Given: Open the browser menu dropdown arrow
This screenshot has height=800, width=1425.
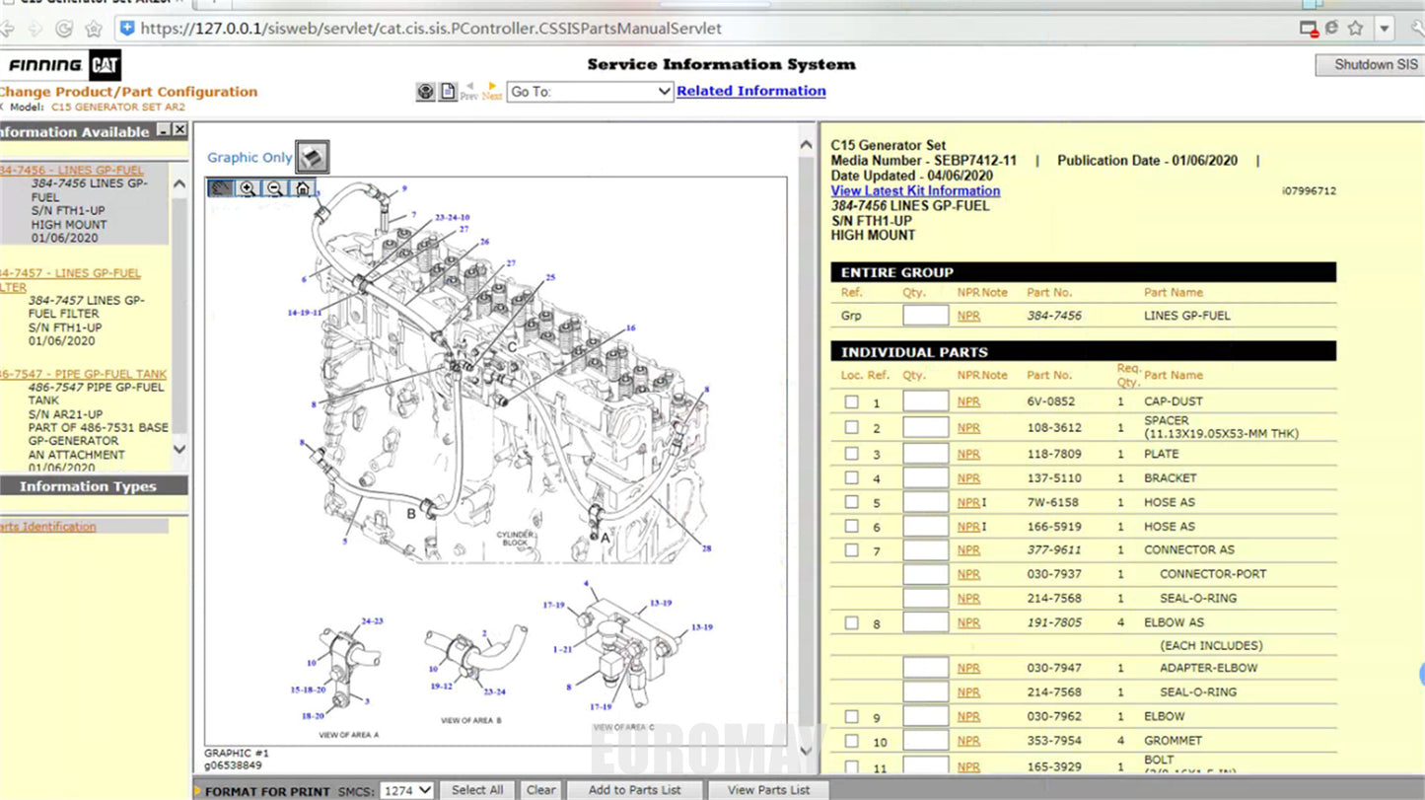Looking at the screenshot, I should [1385, 29].
